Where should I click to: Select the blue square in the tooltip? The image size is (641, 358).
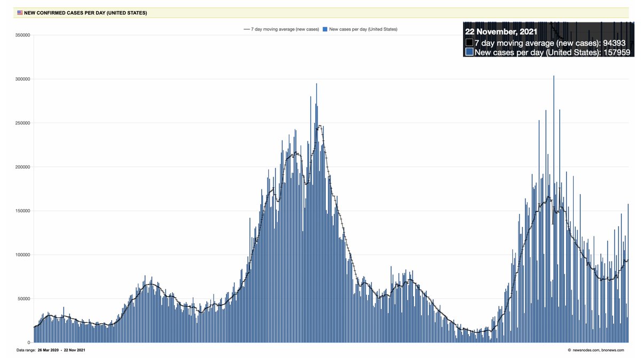[469, 52]
